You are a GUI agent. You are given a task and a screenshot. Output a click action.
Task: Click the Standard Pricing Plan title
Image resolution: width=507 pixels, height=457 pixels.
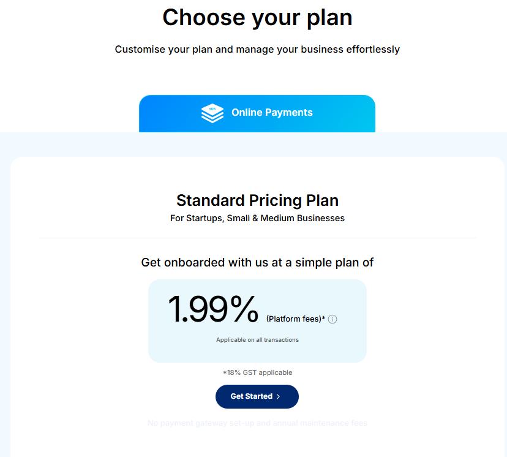point(257,200)
